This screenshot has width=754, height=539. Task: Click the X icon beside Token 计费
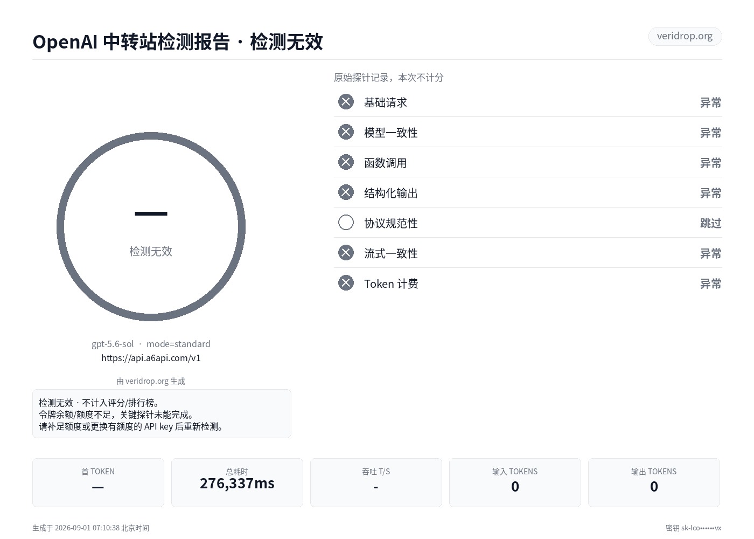point(346,283)
